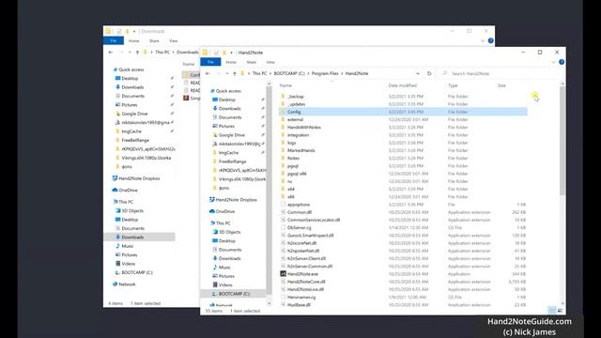Image resolution: width=601 pixels, height=338 pixels.
Task: Click the Network icon in Downloads window pane
Action: pyautogui.click(x=115, y=284)
